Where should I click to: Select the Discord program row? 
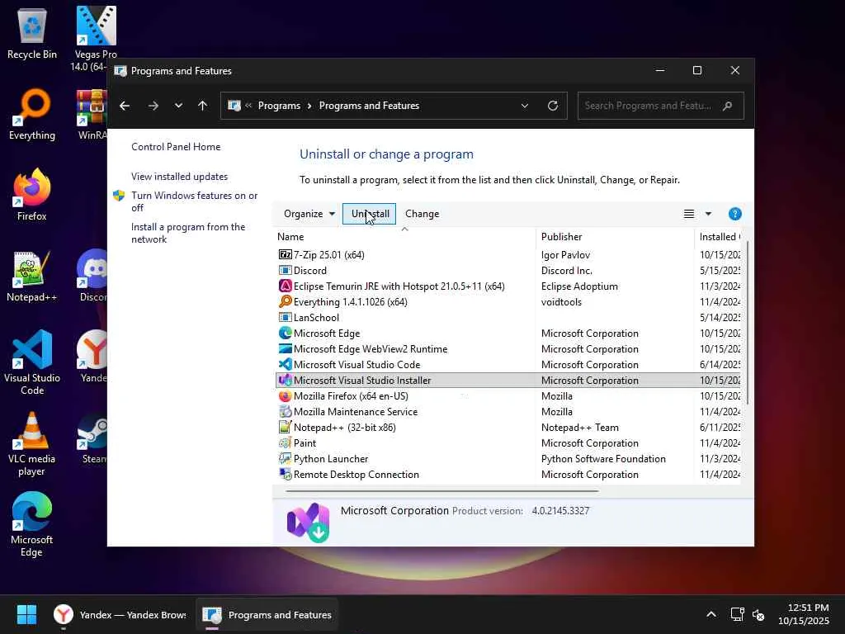507,270
